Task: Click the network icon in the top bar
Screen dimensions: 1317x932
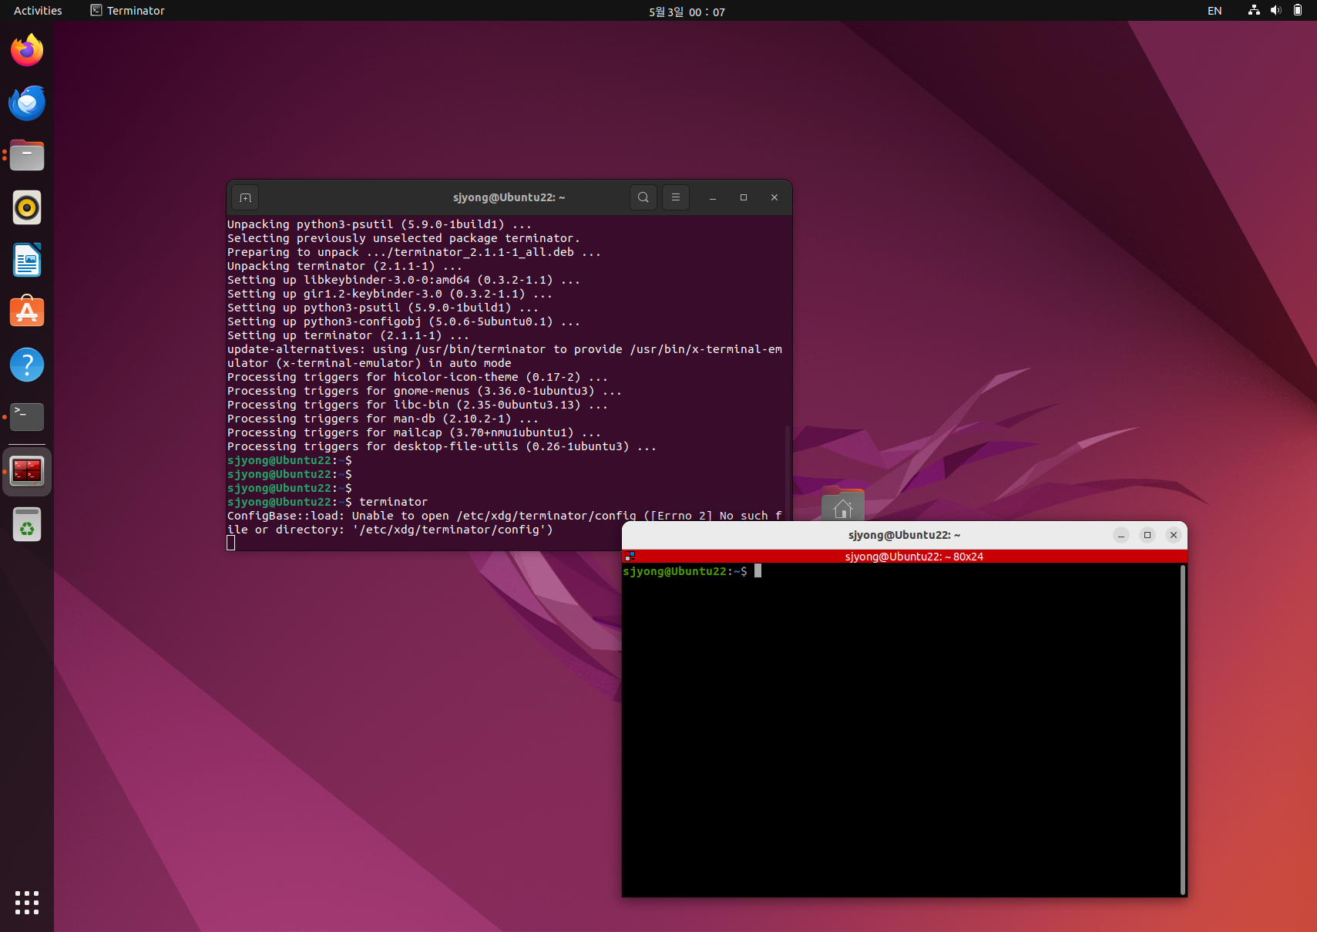Action: coord(1254,11)
